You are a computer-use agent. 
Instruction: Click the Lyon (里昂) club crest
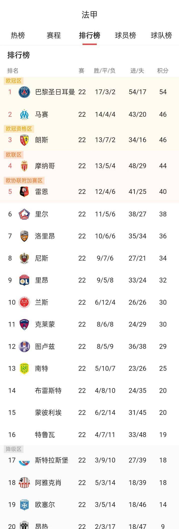pos(24,280)
